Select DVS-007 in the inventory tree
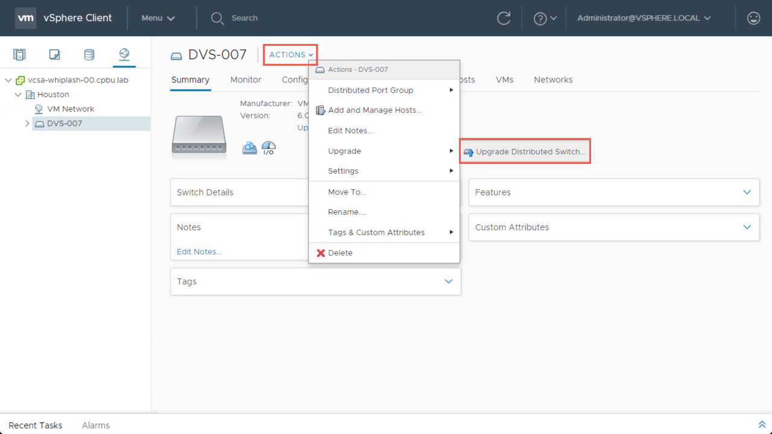Screen dimensions: 772x434 click(x=65, y=124)
